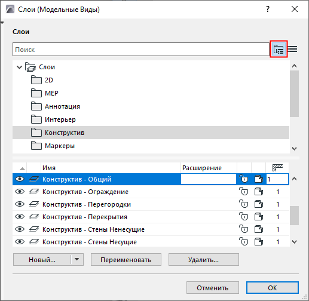Click folder icon in Конструктив - Стены Ненесущие row
The width and height of the screenshot is (309, 301).
tap(259, 229)
